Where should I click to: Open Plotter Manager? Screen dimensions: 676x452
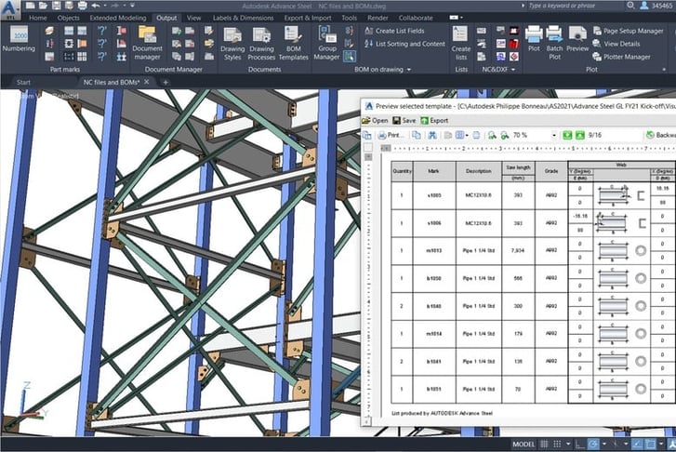click(622, 57)
